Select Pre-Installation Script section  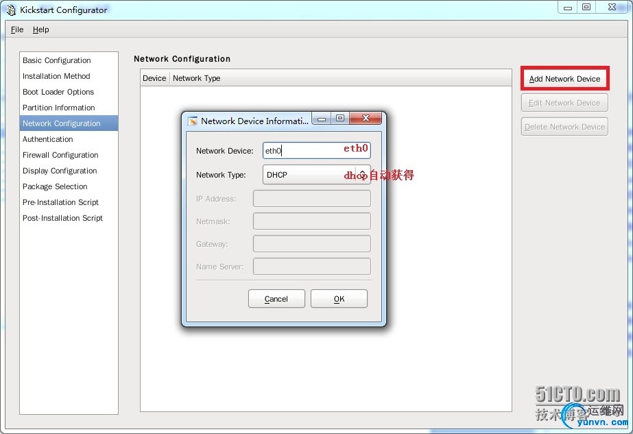69,202
